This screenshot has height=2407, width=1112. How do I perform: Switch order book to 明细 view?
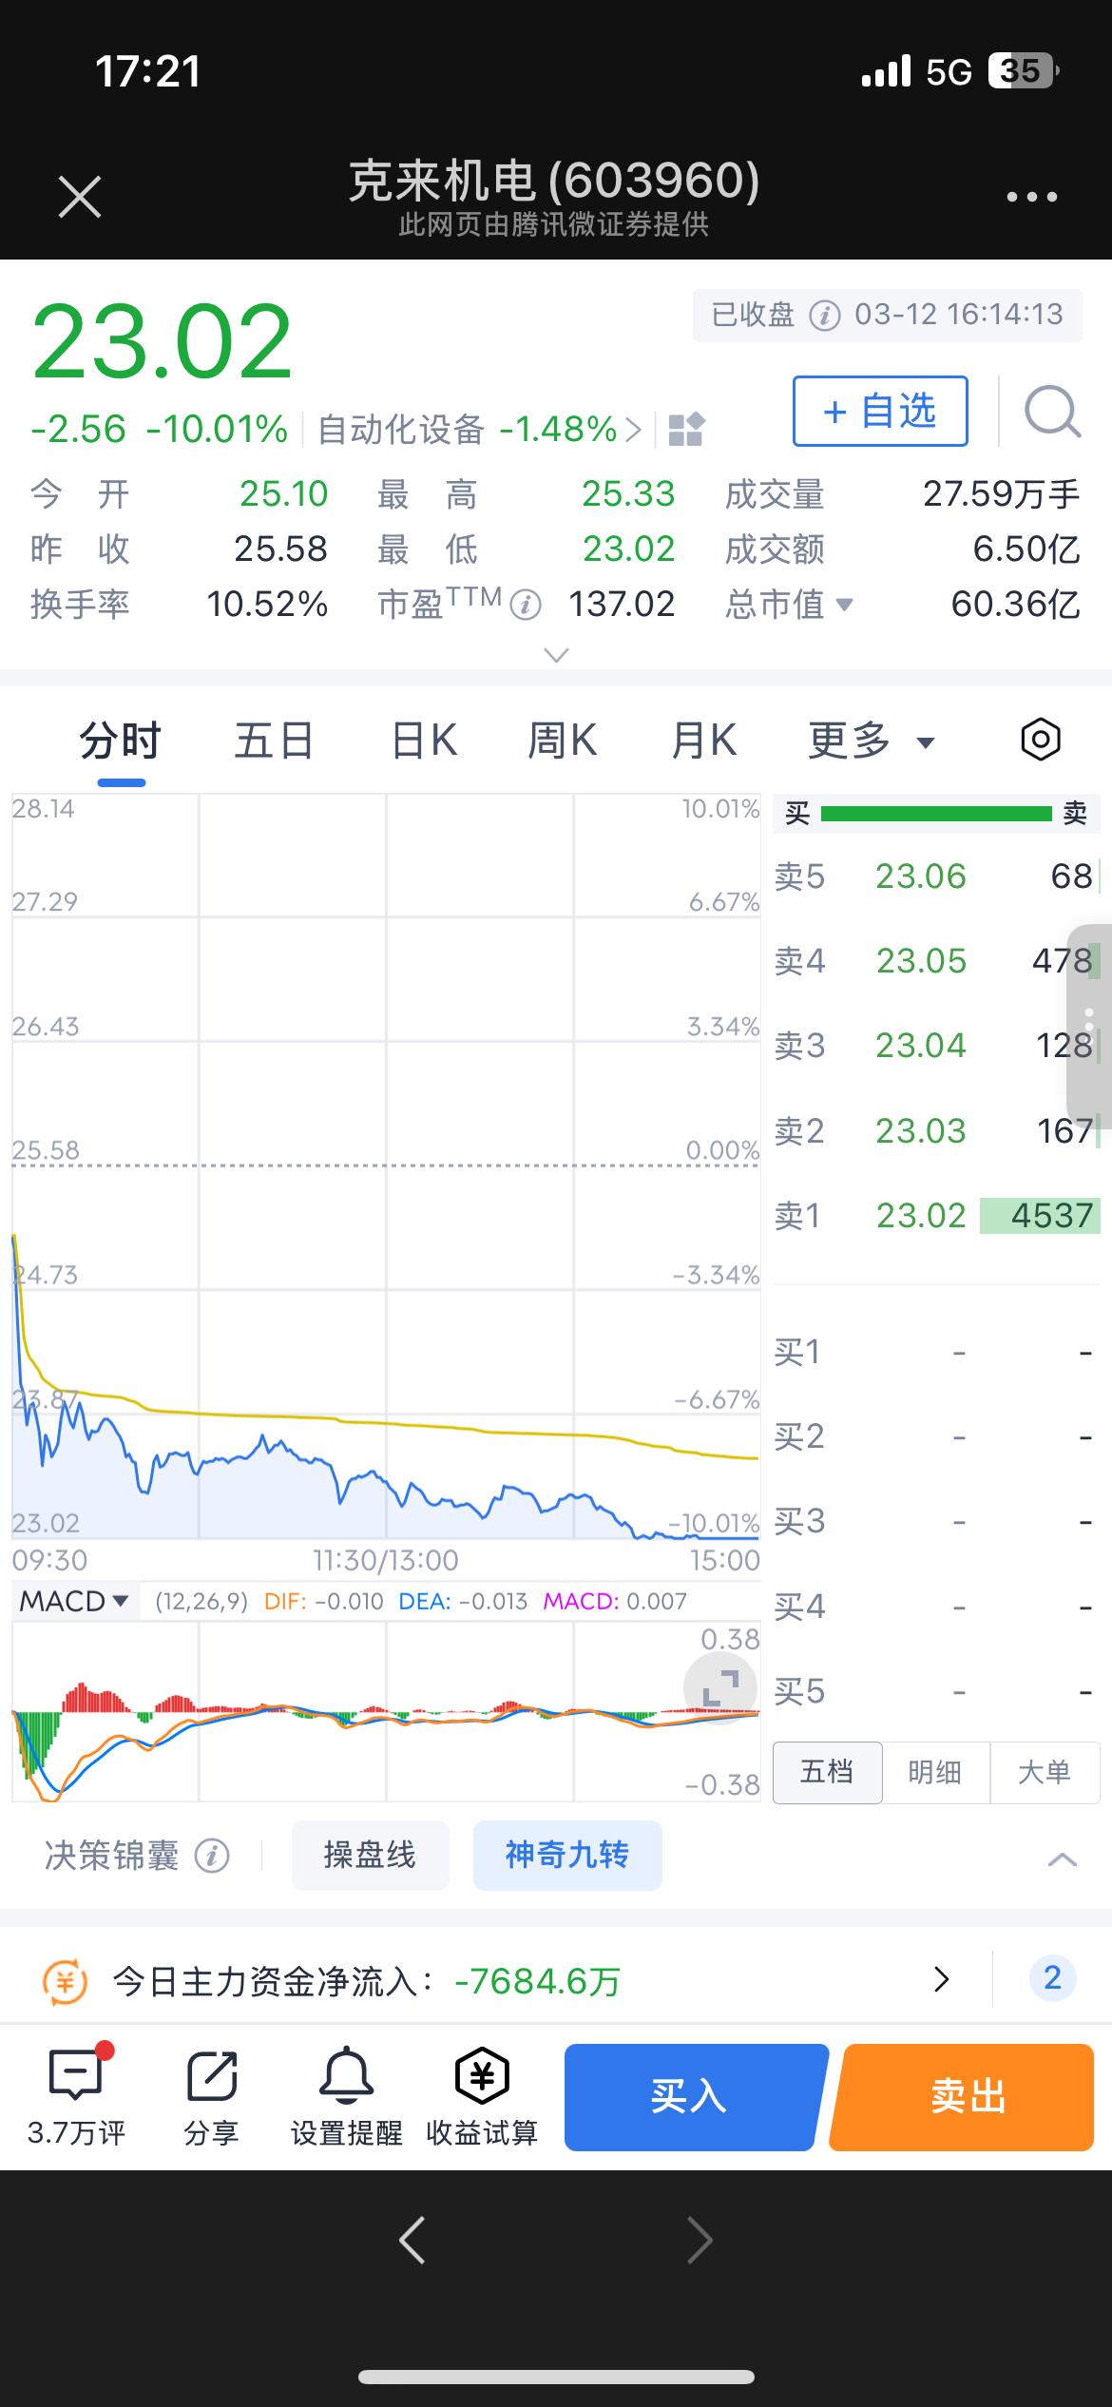(936, 1772)
